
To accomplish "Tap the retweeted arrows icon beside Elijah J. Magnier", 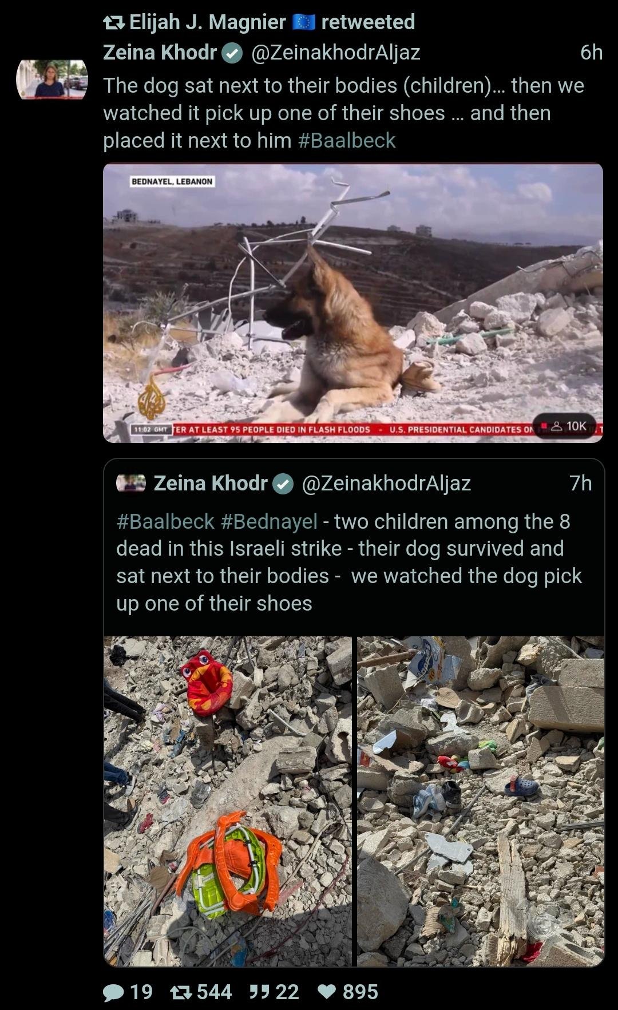I will click(113, 22).
